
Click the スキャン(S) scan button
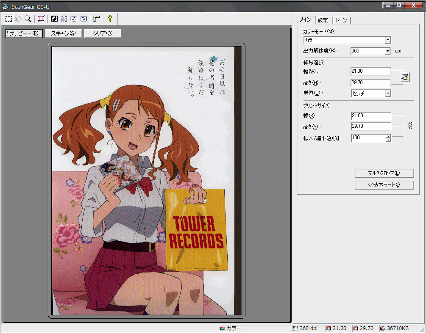[63, 33]
